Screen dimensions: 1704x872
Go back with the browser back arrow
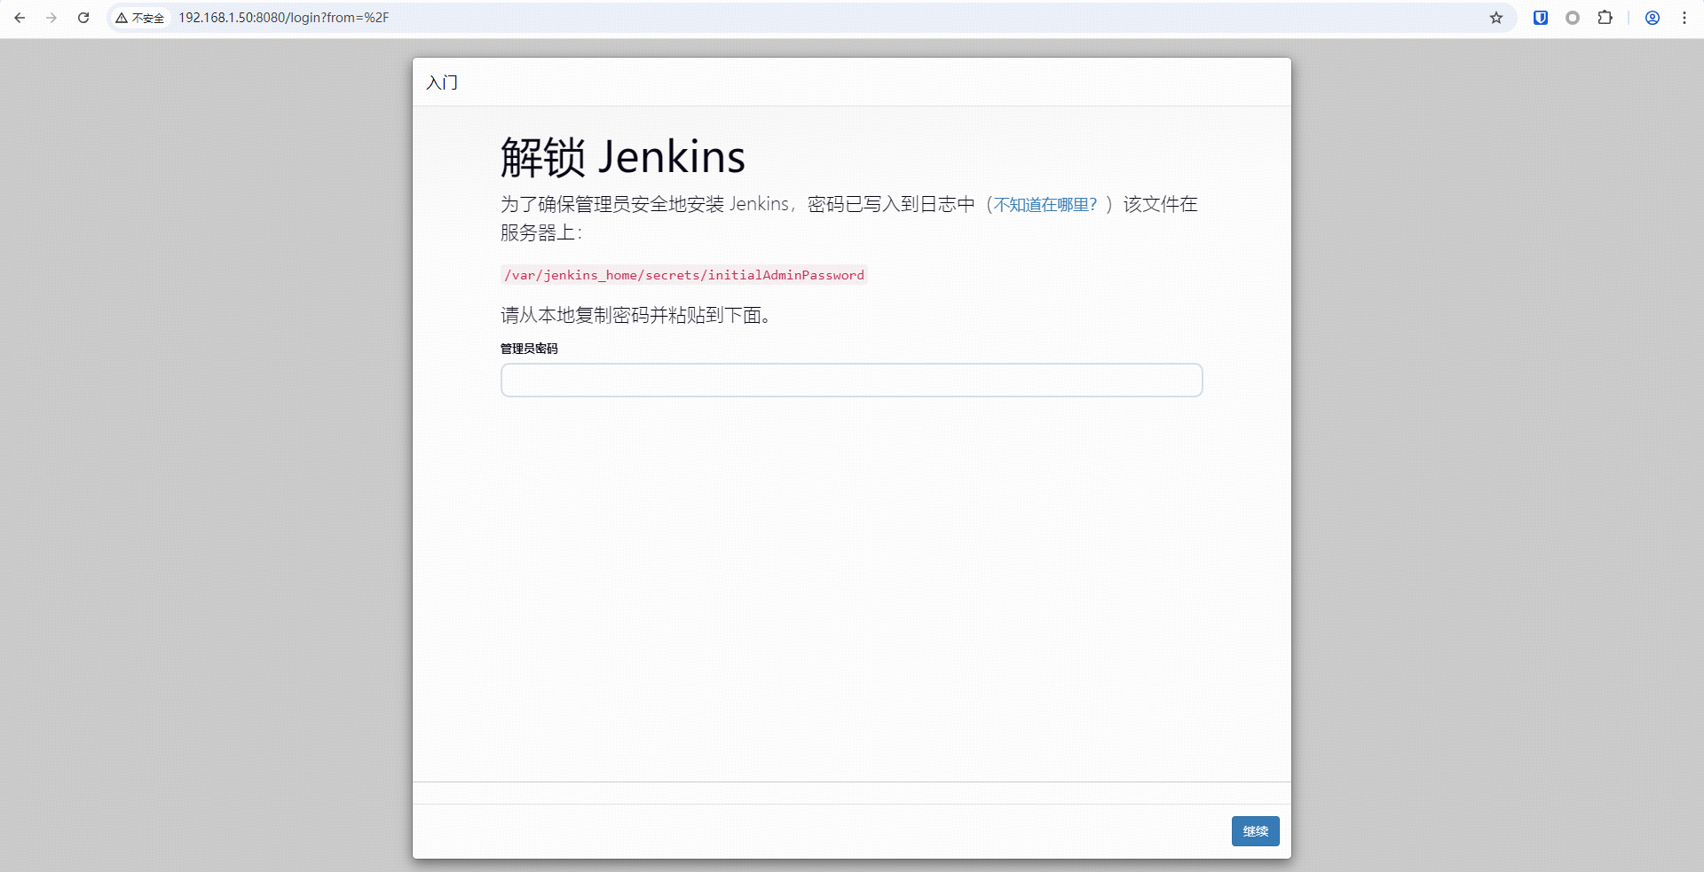tap(20, 18)
